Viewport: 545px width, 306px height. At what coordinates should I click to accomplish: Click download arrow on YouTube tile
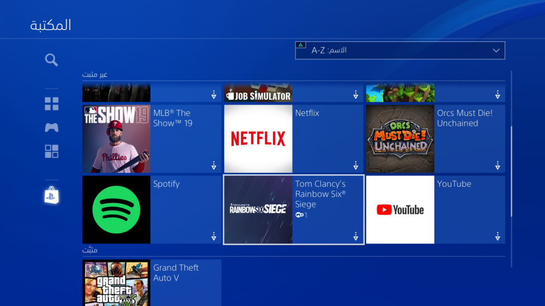click(x=498, y=236)
